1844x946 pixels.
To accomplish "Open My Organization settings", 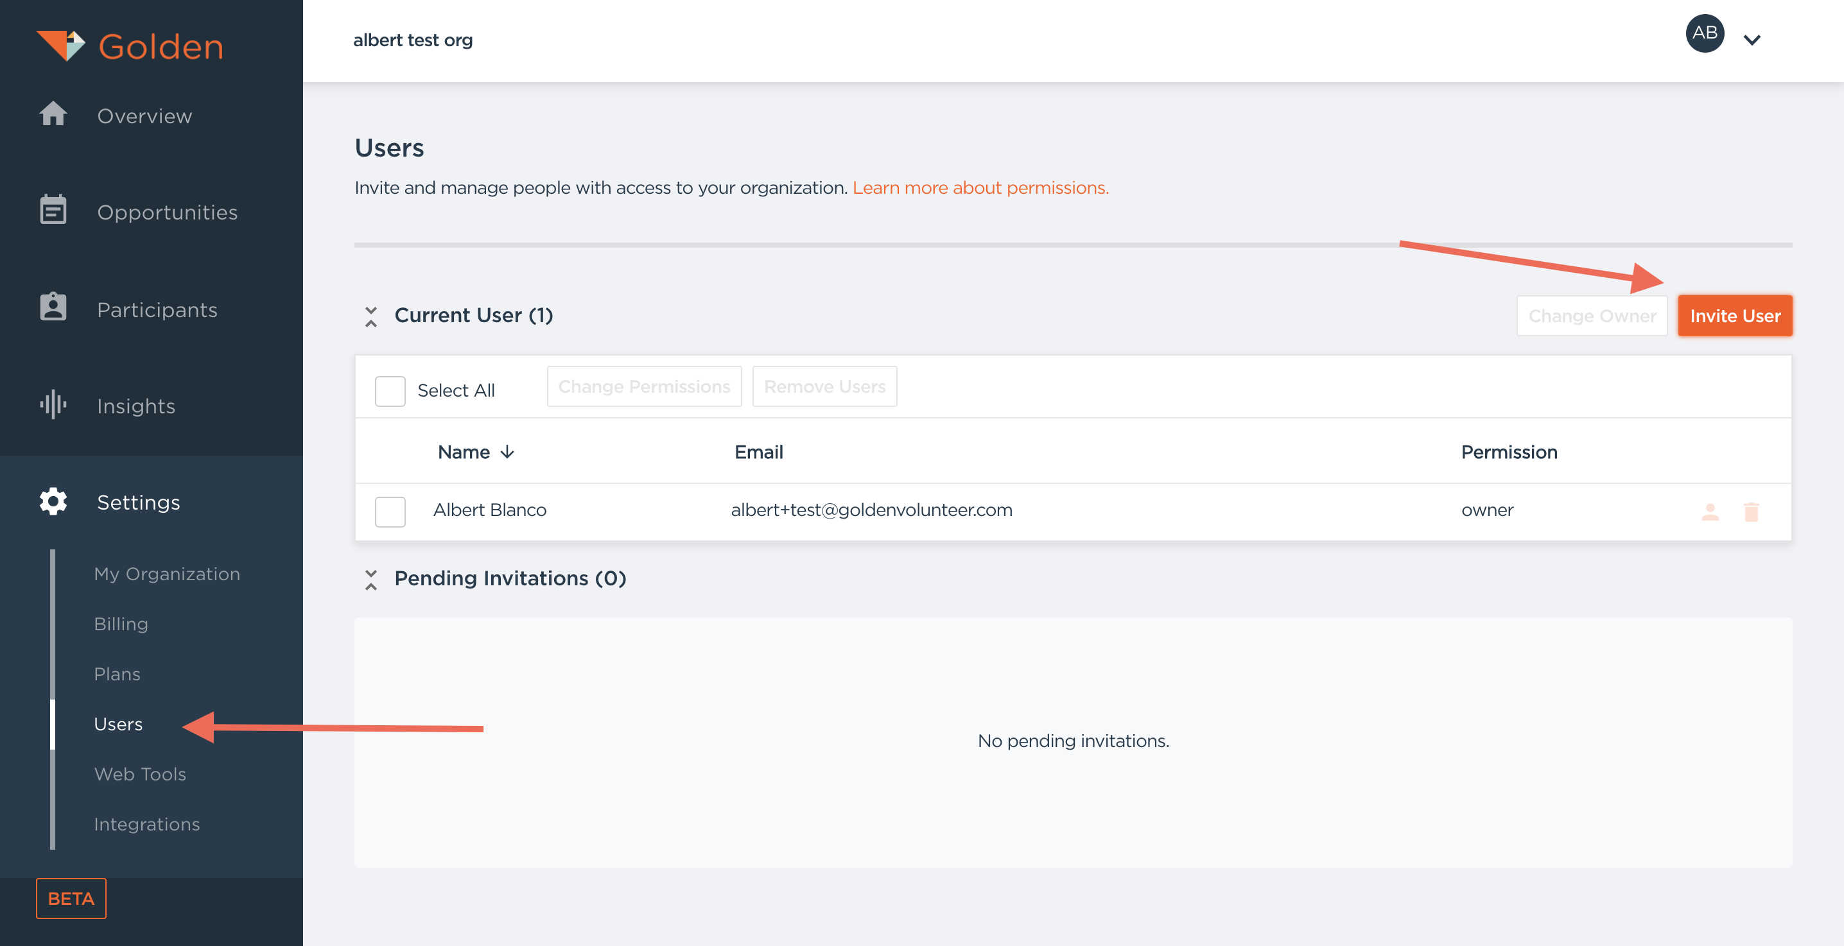I will (x=167, y=574).
